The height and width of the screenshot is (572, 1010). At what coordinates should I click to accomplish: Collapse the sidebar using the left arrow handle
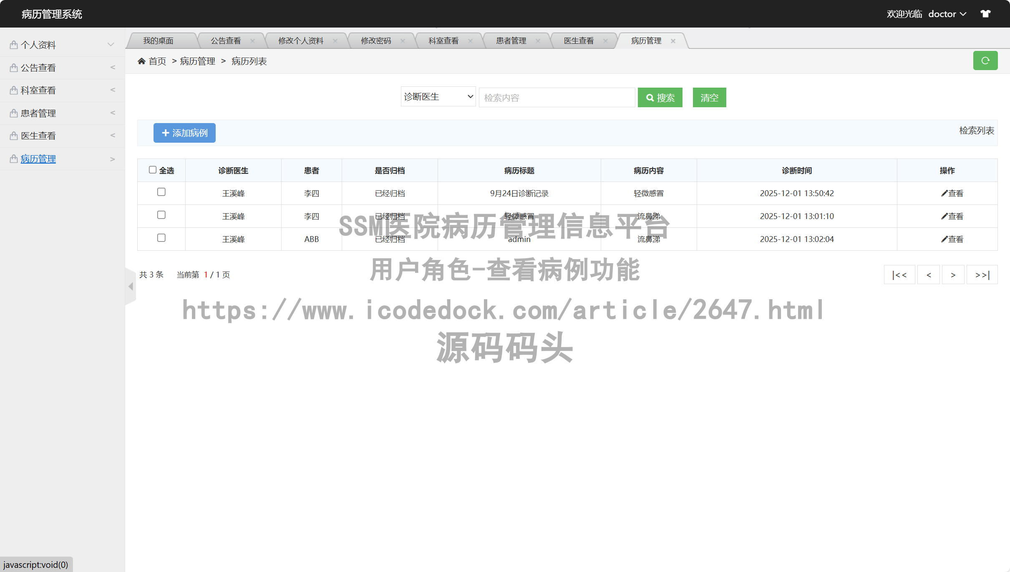[131, 287]
